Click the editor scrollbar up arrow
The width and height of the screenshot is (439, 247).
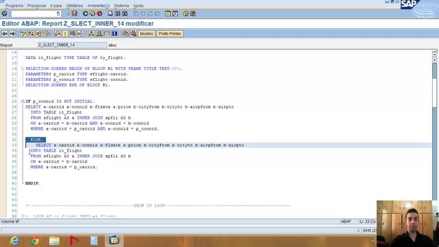[434, 54]
